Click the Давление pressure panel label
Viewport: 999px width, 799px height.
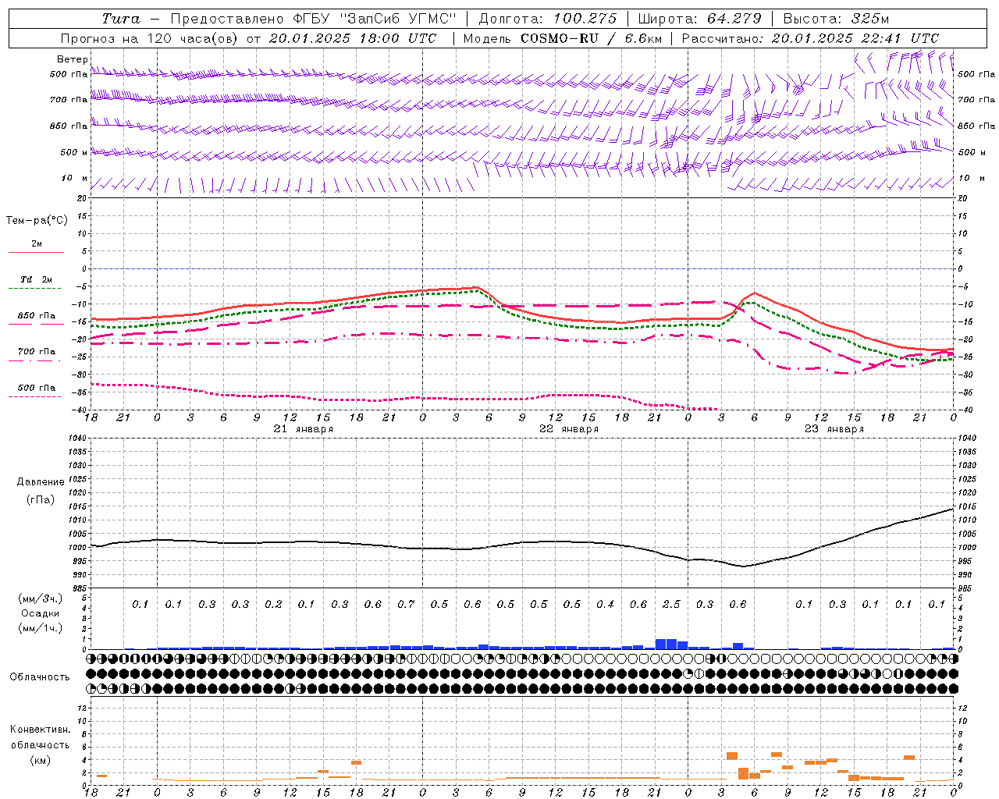(41, 482)
